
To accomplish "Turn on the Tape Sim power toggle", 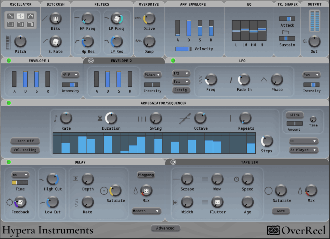I will tap(173, 162).
